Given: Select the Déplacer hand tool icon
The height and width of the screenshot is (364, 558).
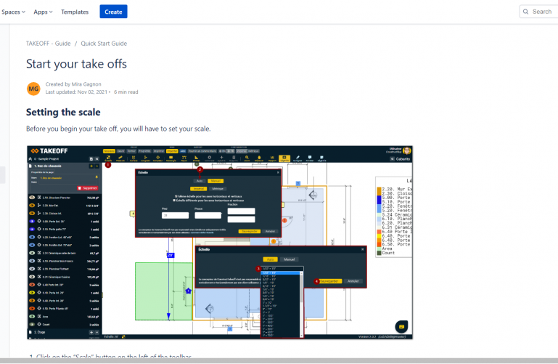Looking at the screenshot, I should (x=259, y=158).
